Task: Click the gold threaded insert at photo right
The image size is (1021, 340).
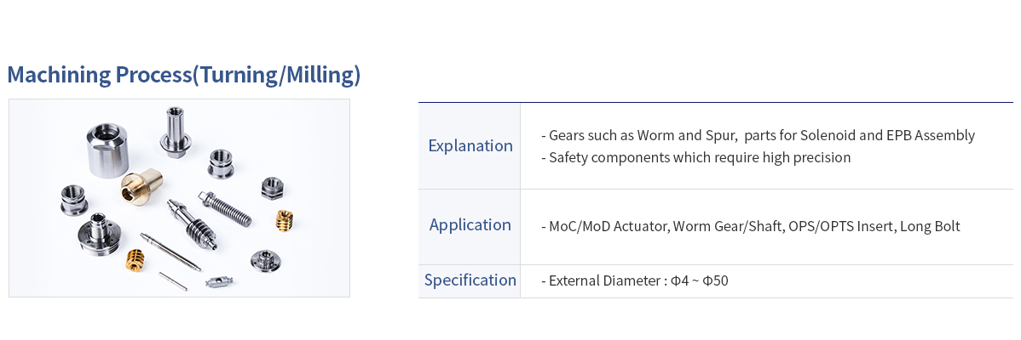Action: (x=284, y=221)
